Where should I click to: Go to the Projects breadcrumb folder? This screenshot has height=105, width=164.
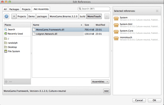coord(22,16)
